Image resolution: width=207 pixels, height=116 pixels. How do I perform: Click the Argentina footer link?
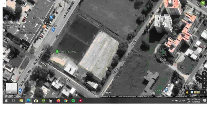pyautogui.click(x=158, y=97)
